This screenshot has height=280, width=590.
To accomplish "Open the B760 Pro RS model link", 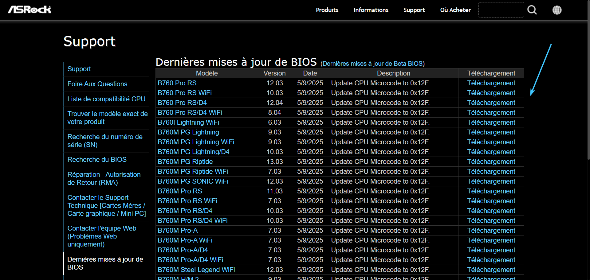I will [x=177, y=83].
